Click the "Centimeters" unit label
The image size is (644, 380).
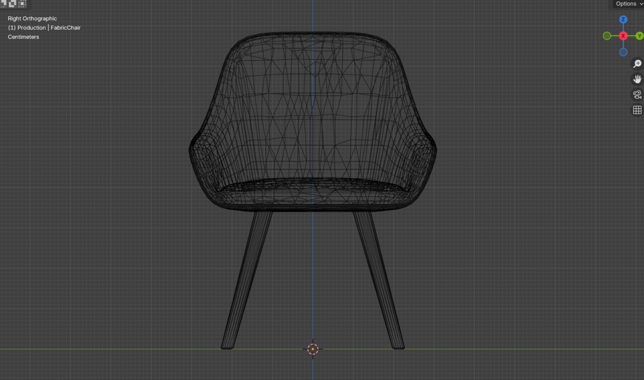coord(23,37)
